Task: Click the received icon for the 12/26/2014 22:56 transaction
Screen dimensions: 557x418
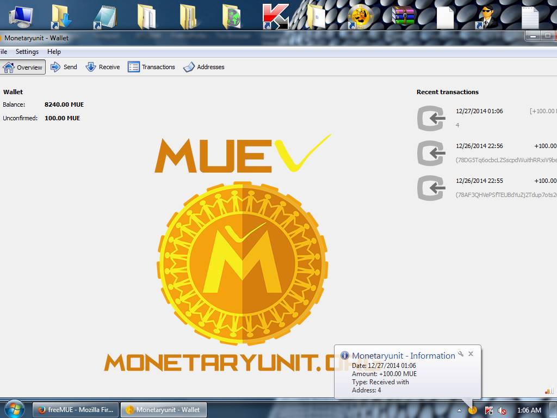Action: pos(431,153)
